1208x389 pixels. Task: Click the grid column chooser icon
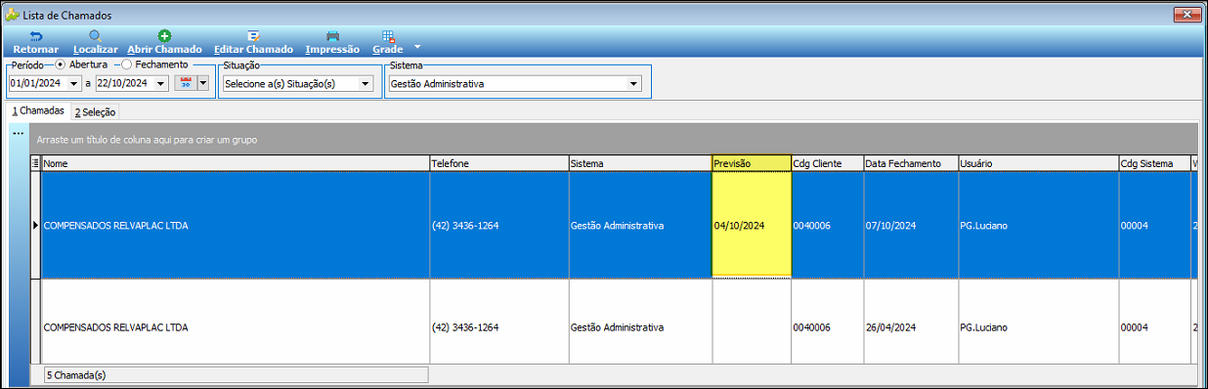point(35,163)
